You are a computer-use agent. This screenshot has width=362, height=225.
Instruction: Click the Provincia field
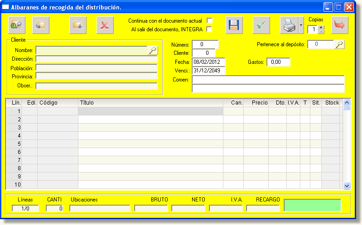click(97, 76)
